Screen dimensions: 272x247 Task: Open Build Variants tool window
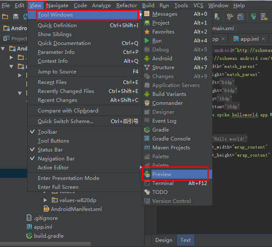pyautogui.click(x=177, y=94)
